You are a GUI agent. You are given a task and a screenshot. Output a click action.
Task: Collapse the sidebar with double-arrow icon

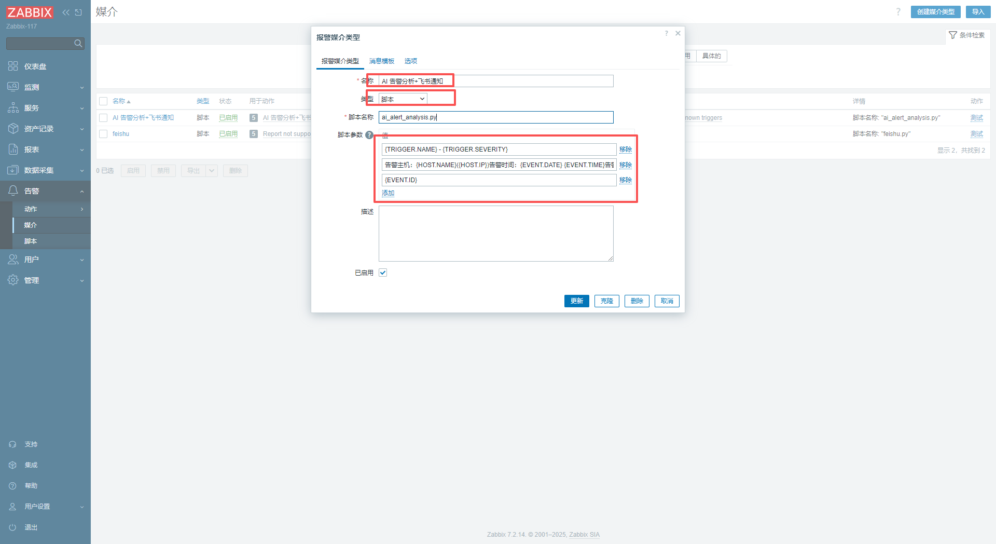coord(66,12)
